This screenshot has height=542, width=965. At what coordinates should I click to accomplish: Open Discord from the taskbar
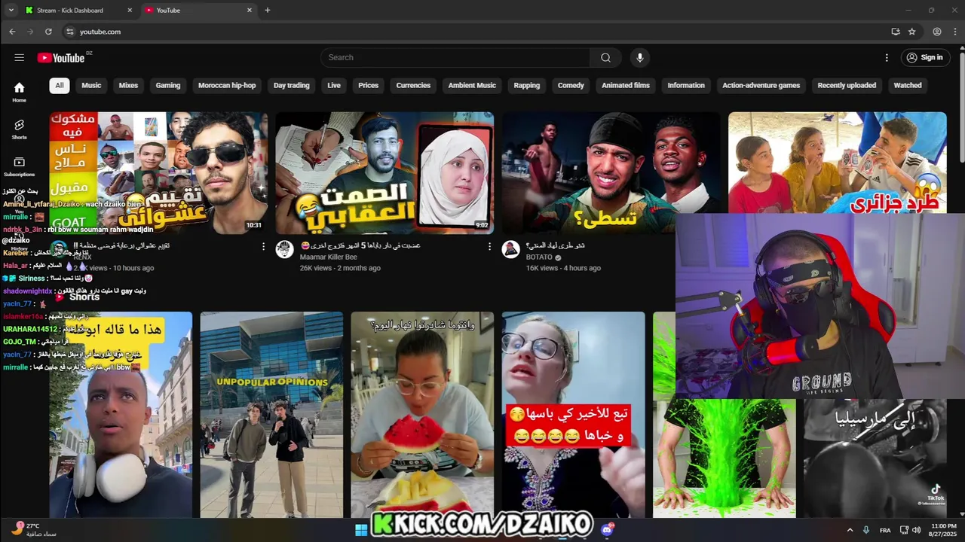608,530
